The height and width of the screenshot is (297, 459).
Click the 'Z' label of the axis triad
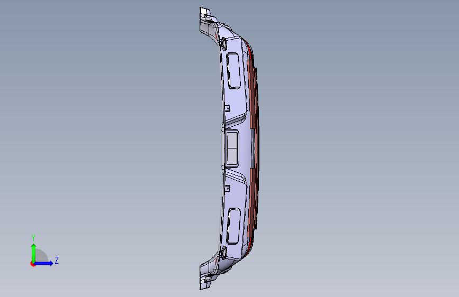click(57, 260)
